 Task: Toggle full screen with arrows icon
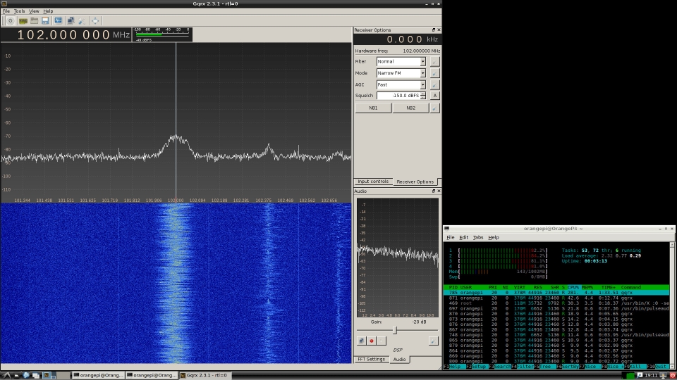pos(95,20)
